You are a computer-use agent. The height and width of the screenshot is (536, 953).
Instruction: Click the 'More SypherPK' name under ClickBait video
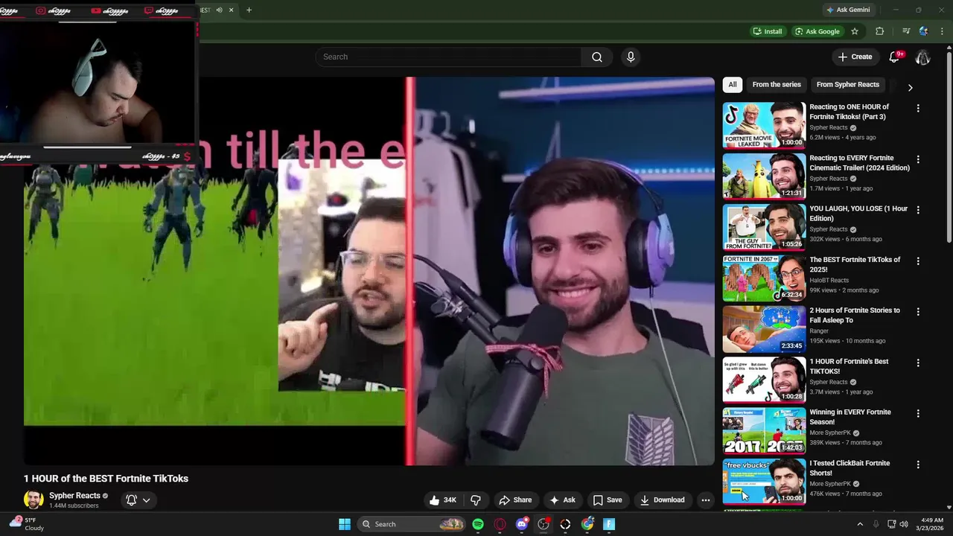[830, 484]
